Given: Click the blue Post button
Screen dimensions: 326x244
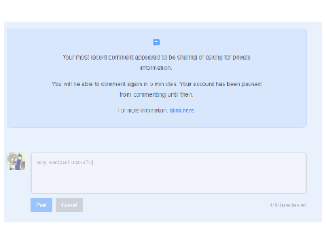Looking at the screenshot, I should tap(41, 205).
